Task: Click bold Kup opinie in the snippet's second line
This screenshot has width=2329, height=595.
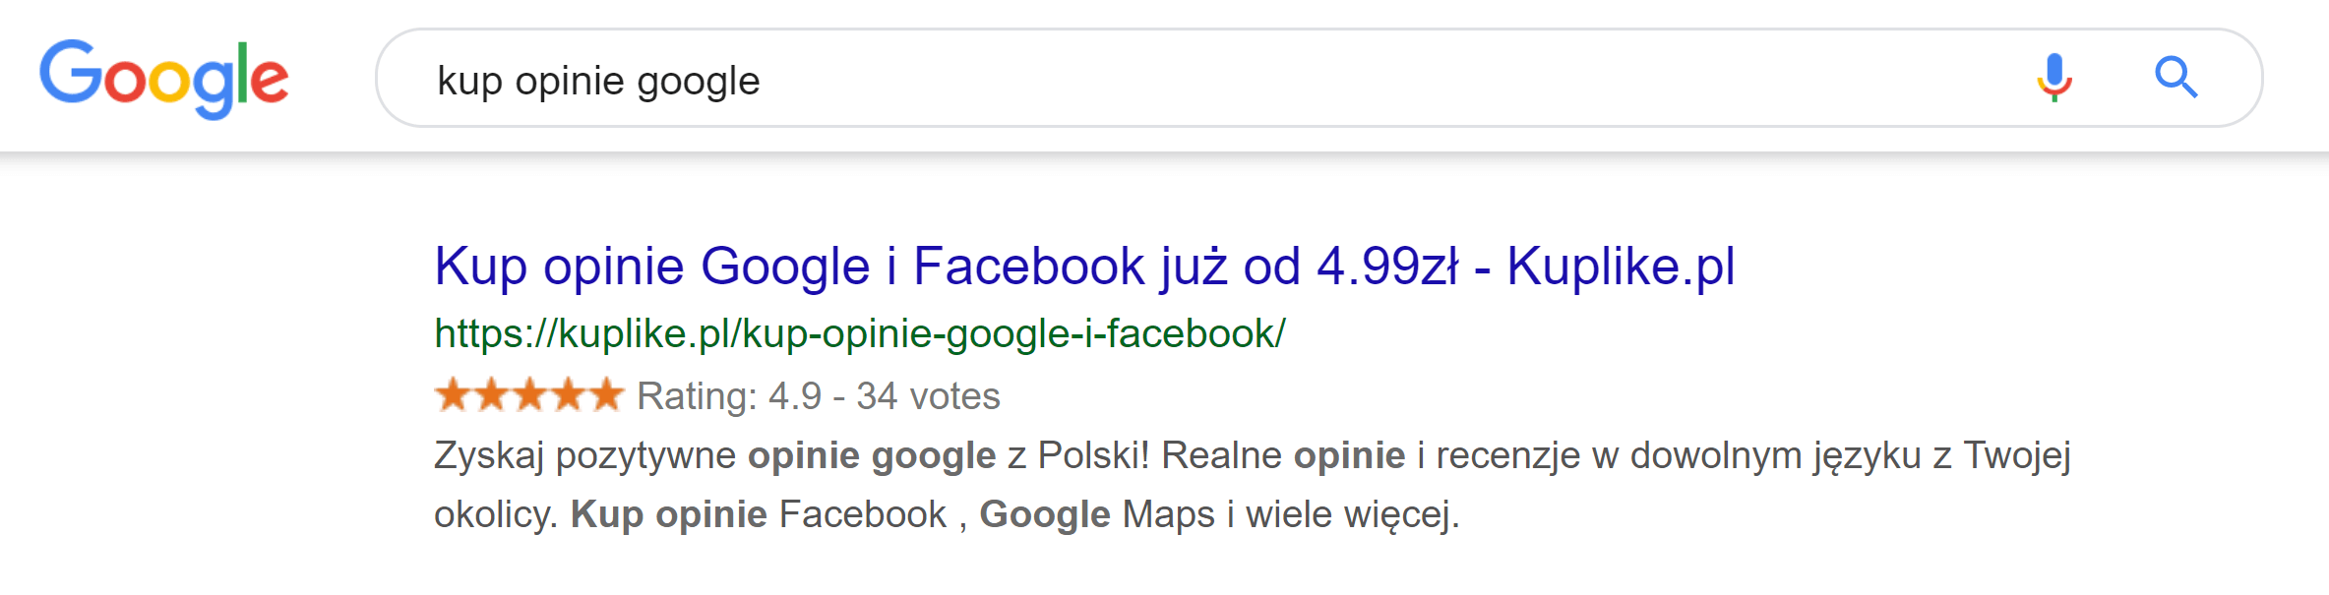Action: 669,515
